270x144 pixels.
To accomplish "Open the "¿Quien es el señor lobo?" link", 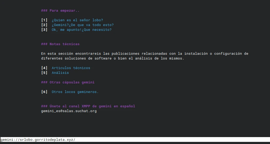I will pos(77,20).
